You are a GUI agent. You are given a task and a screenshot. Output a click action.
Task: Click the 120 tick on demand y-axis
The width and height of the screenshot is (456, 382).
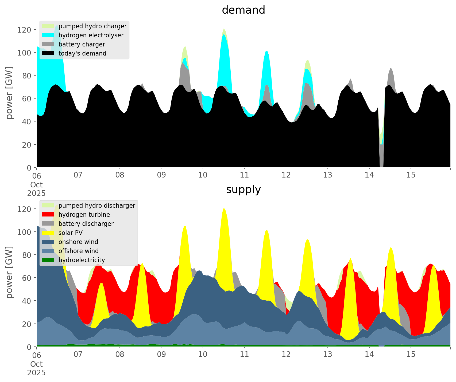tap(25, 30)
